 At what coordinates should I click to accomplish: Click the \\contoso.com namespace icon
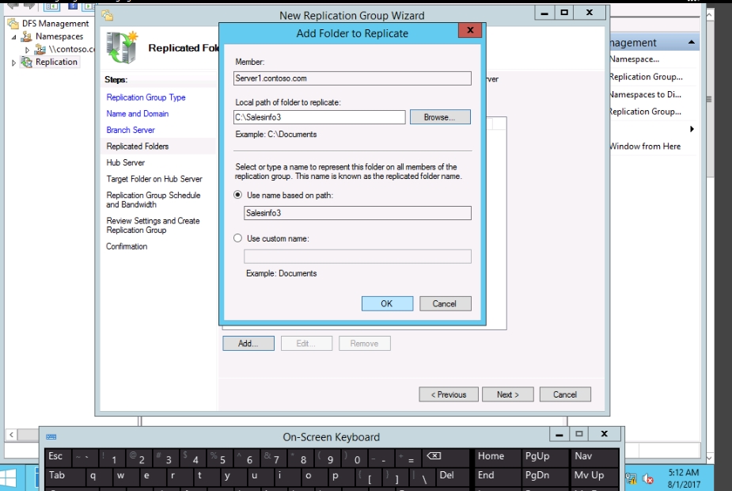pyautogui.click(x=40, y=49)
